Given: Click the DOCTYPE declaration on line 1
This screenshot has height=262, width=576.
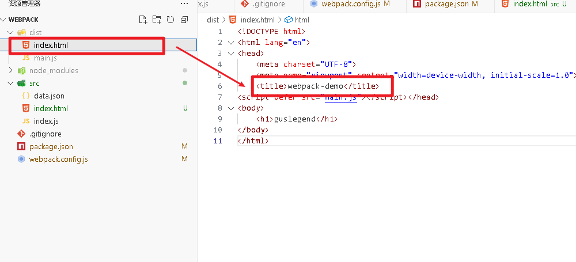Looking at the screenshot, I should pyautogui.click(x=271, y=32).
